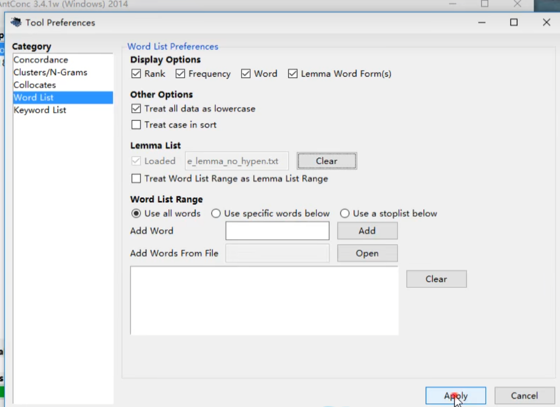Enable Treat case in sort
560x407 pixels.
coord(136,125)
